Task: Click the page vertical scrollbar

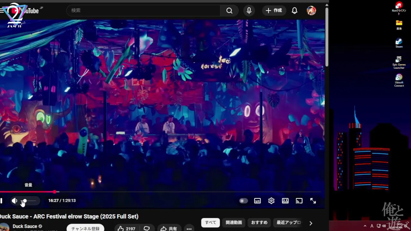Action: coord(327,37)
